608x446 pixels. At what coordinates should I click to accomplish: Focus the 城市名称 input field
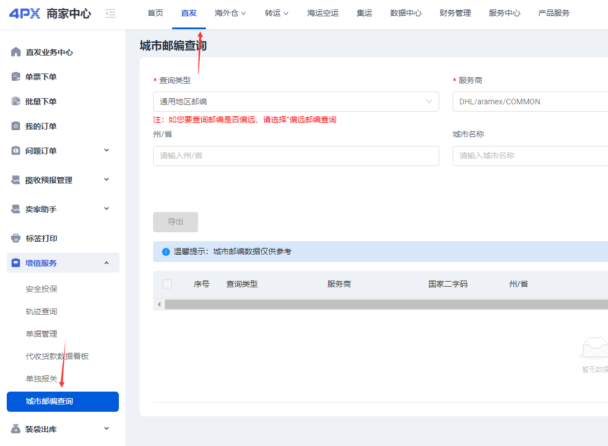(530, 156)
